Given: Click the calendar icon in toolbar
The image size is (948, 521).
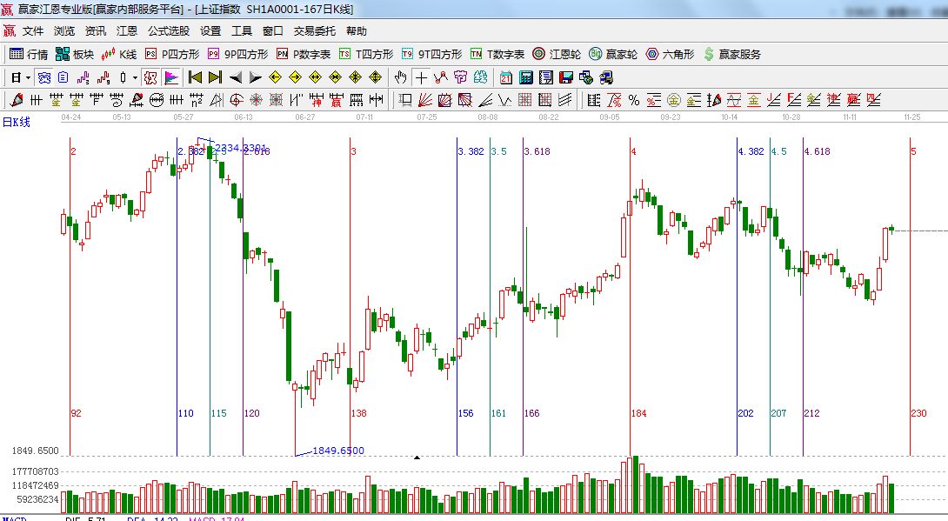Looking at the screenshot, I should [505, 77].
